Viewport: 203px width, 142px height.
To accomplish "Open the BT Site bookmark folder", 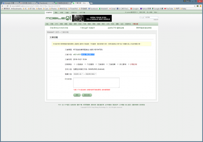I will coord(32,9).
